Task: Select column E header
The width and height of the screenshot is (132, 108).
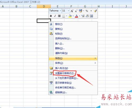Action: pos(58,6)
